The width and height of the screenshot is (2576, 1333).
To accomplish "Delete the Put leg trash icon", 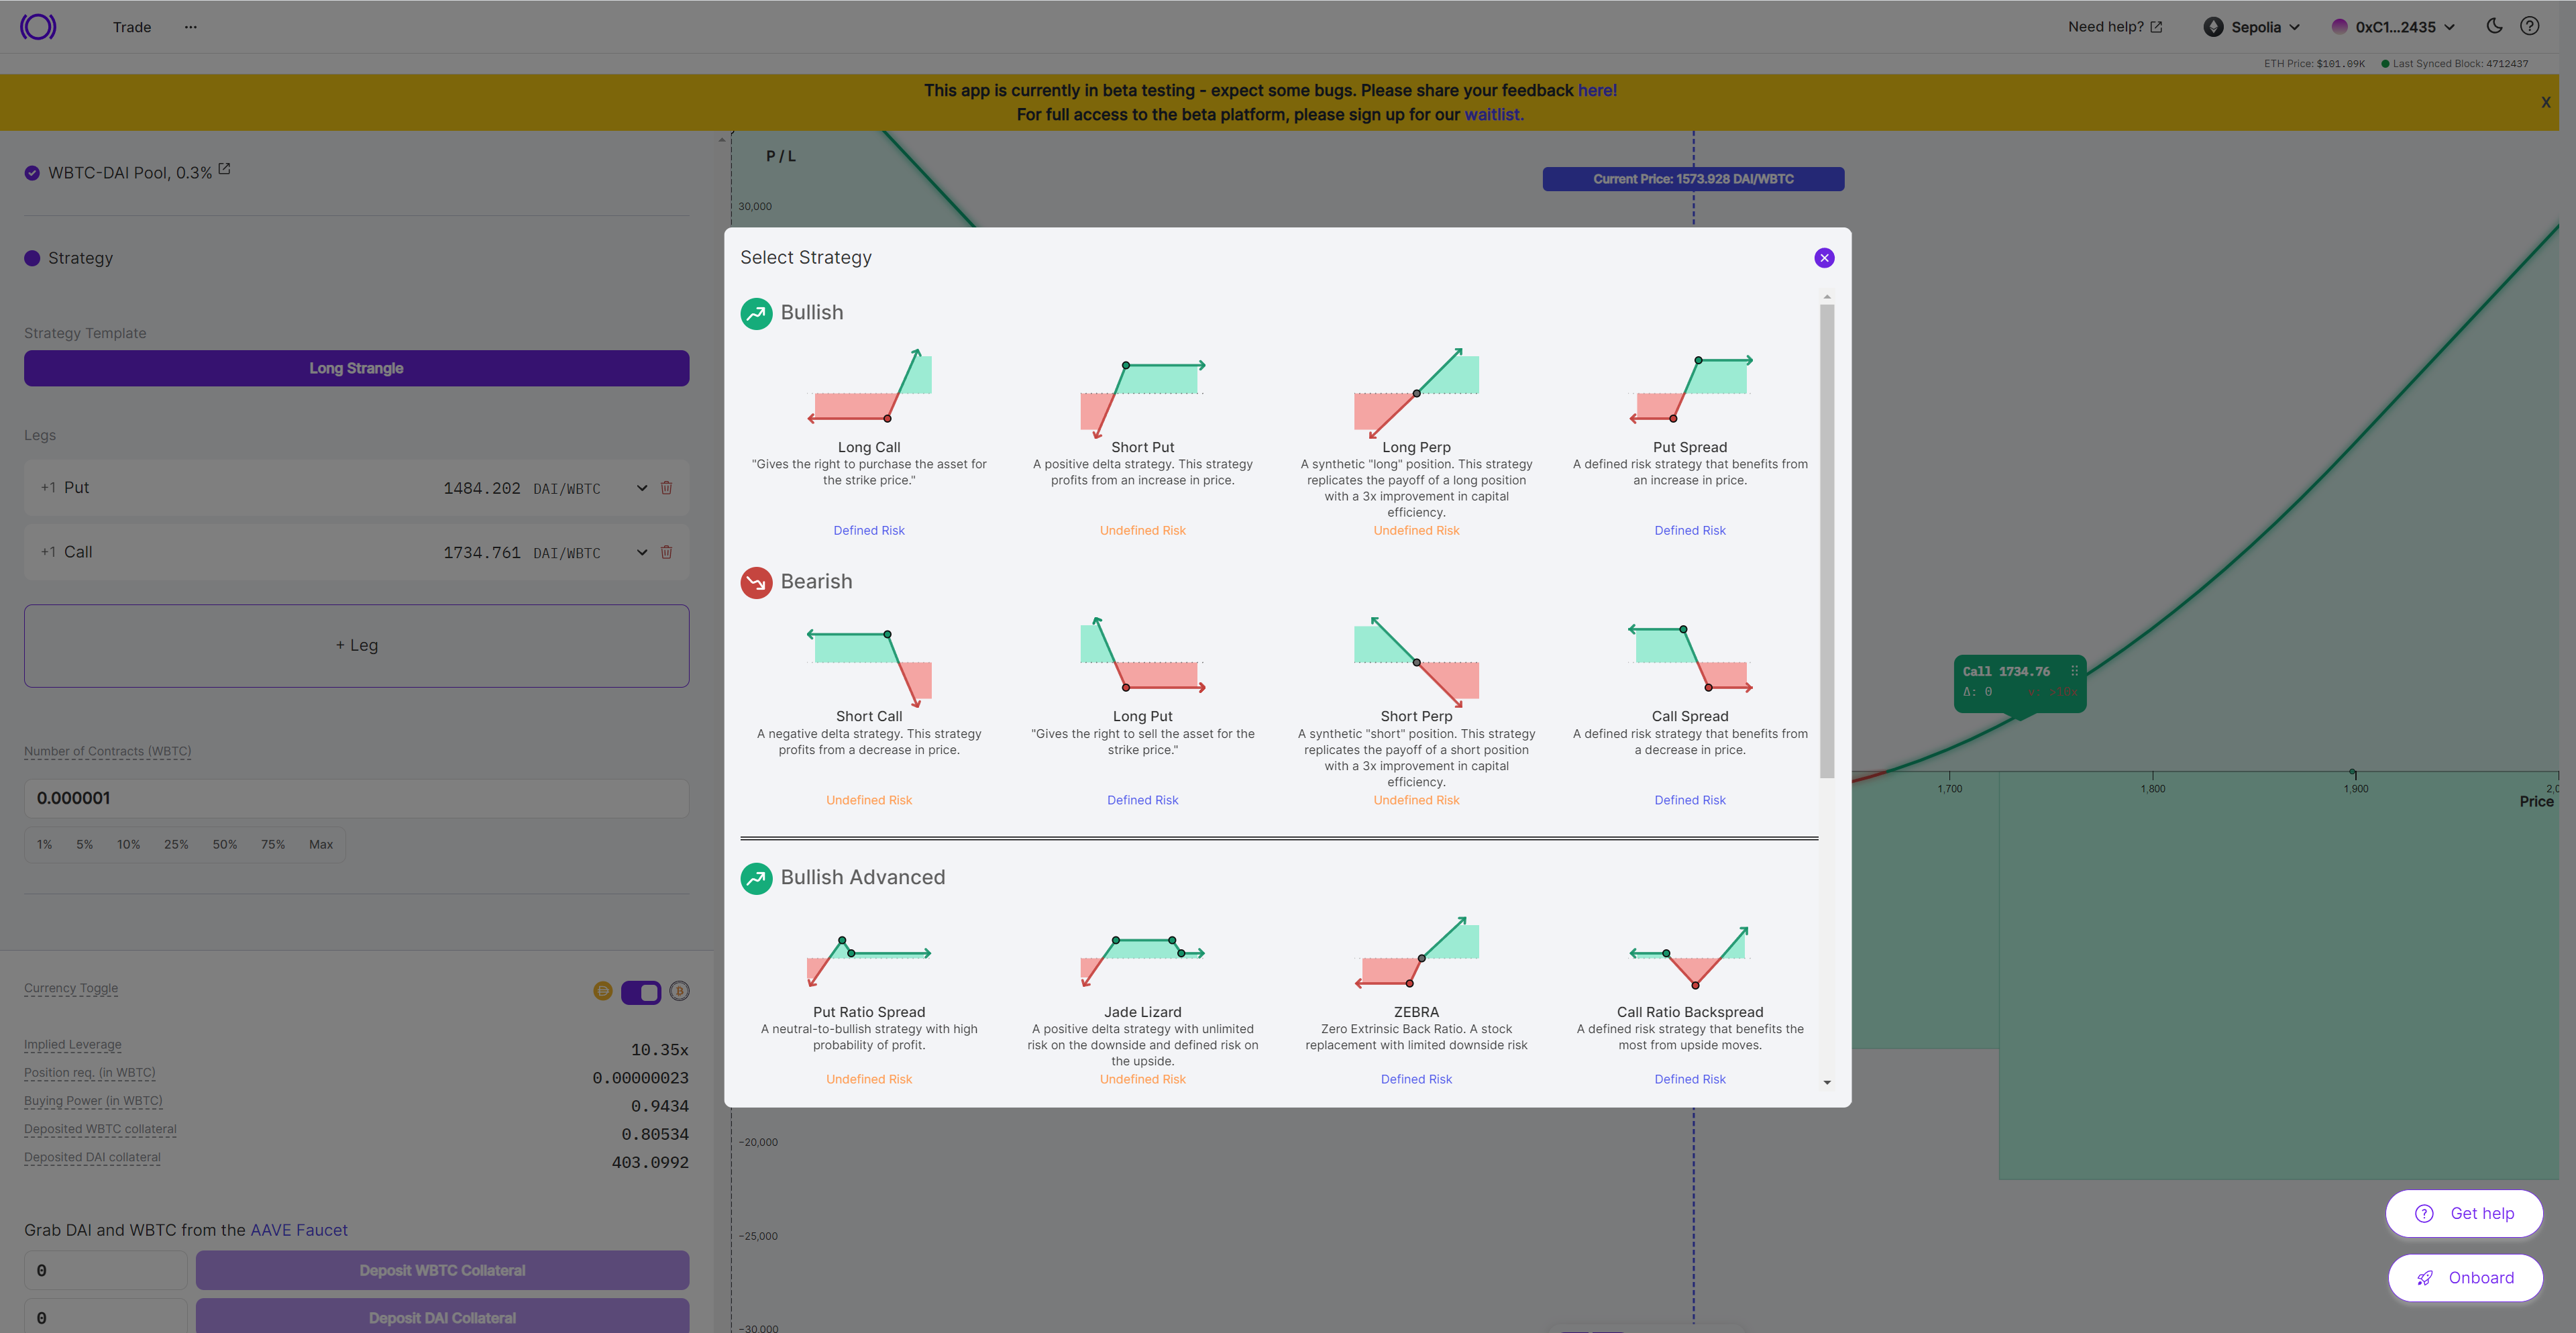I will click(666, 488).
